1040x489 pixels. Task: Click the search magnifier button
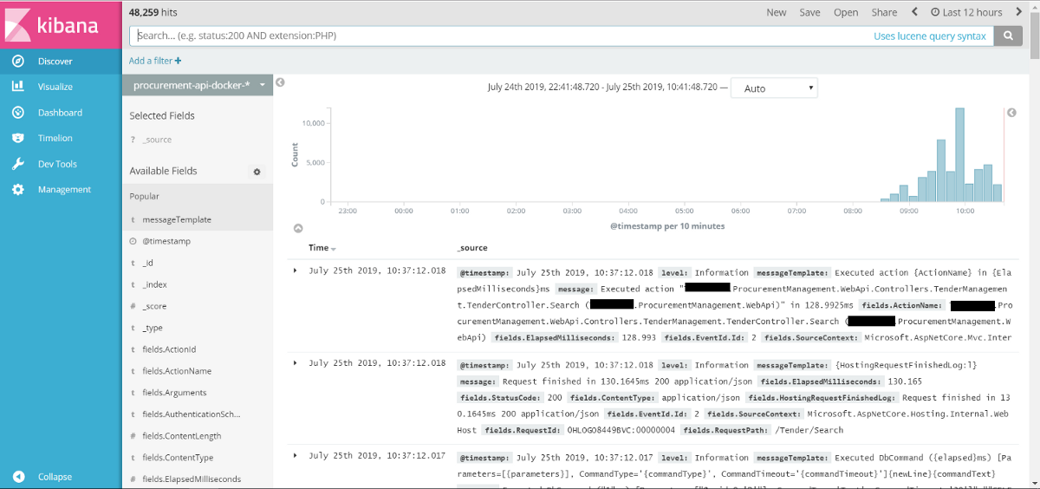pyautogui.click(x=1007, y=36)
